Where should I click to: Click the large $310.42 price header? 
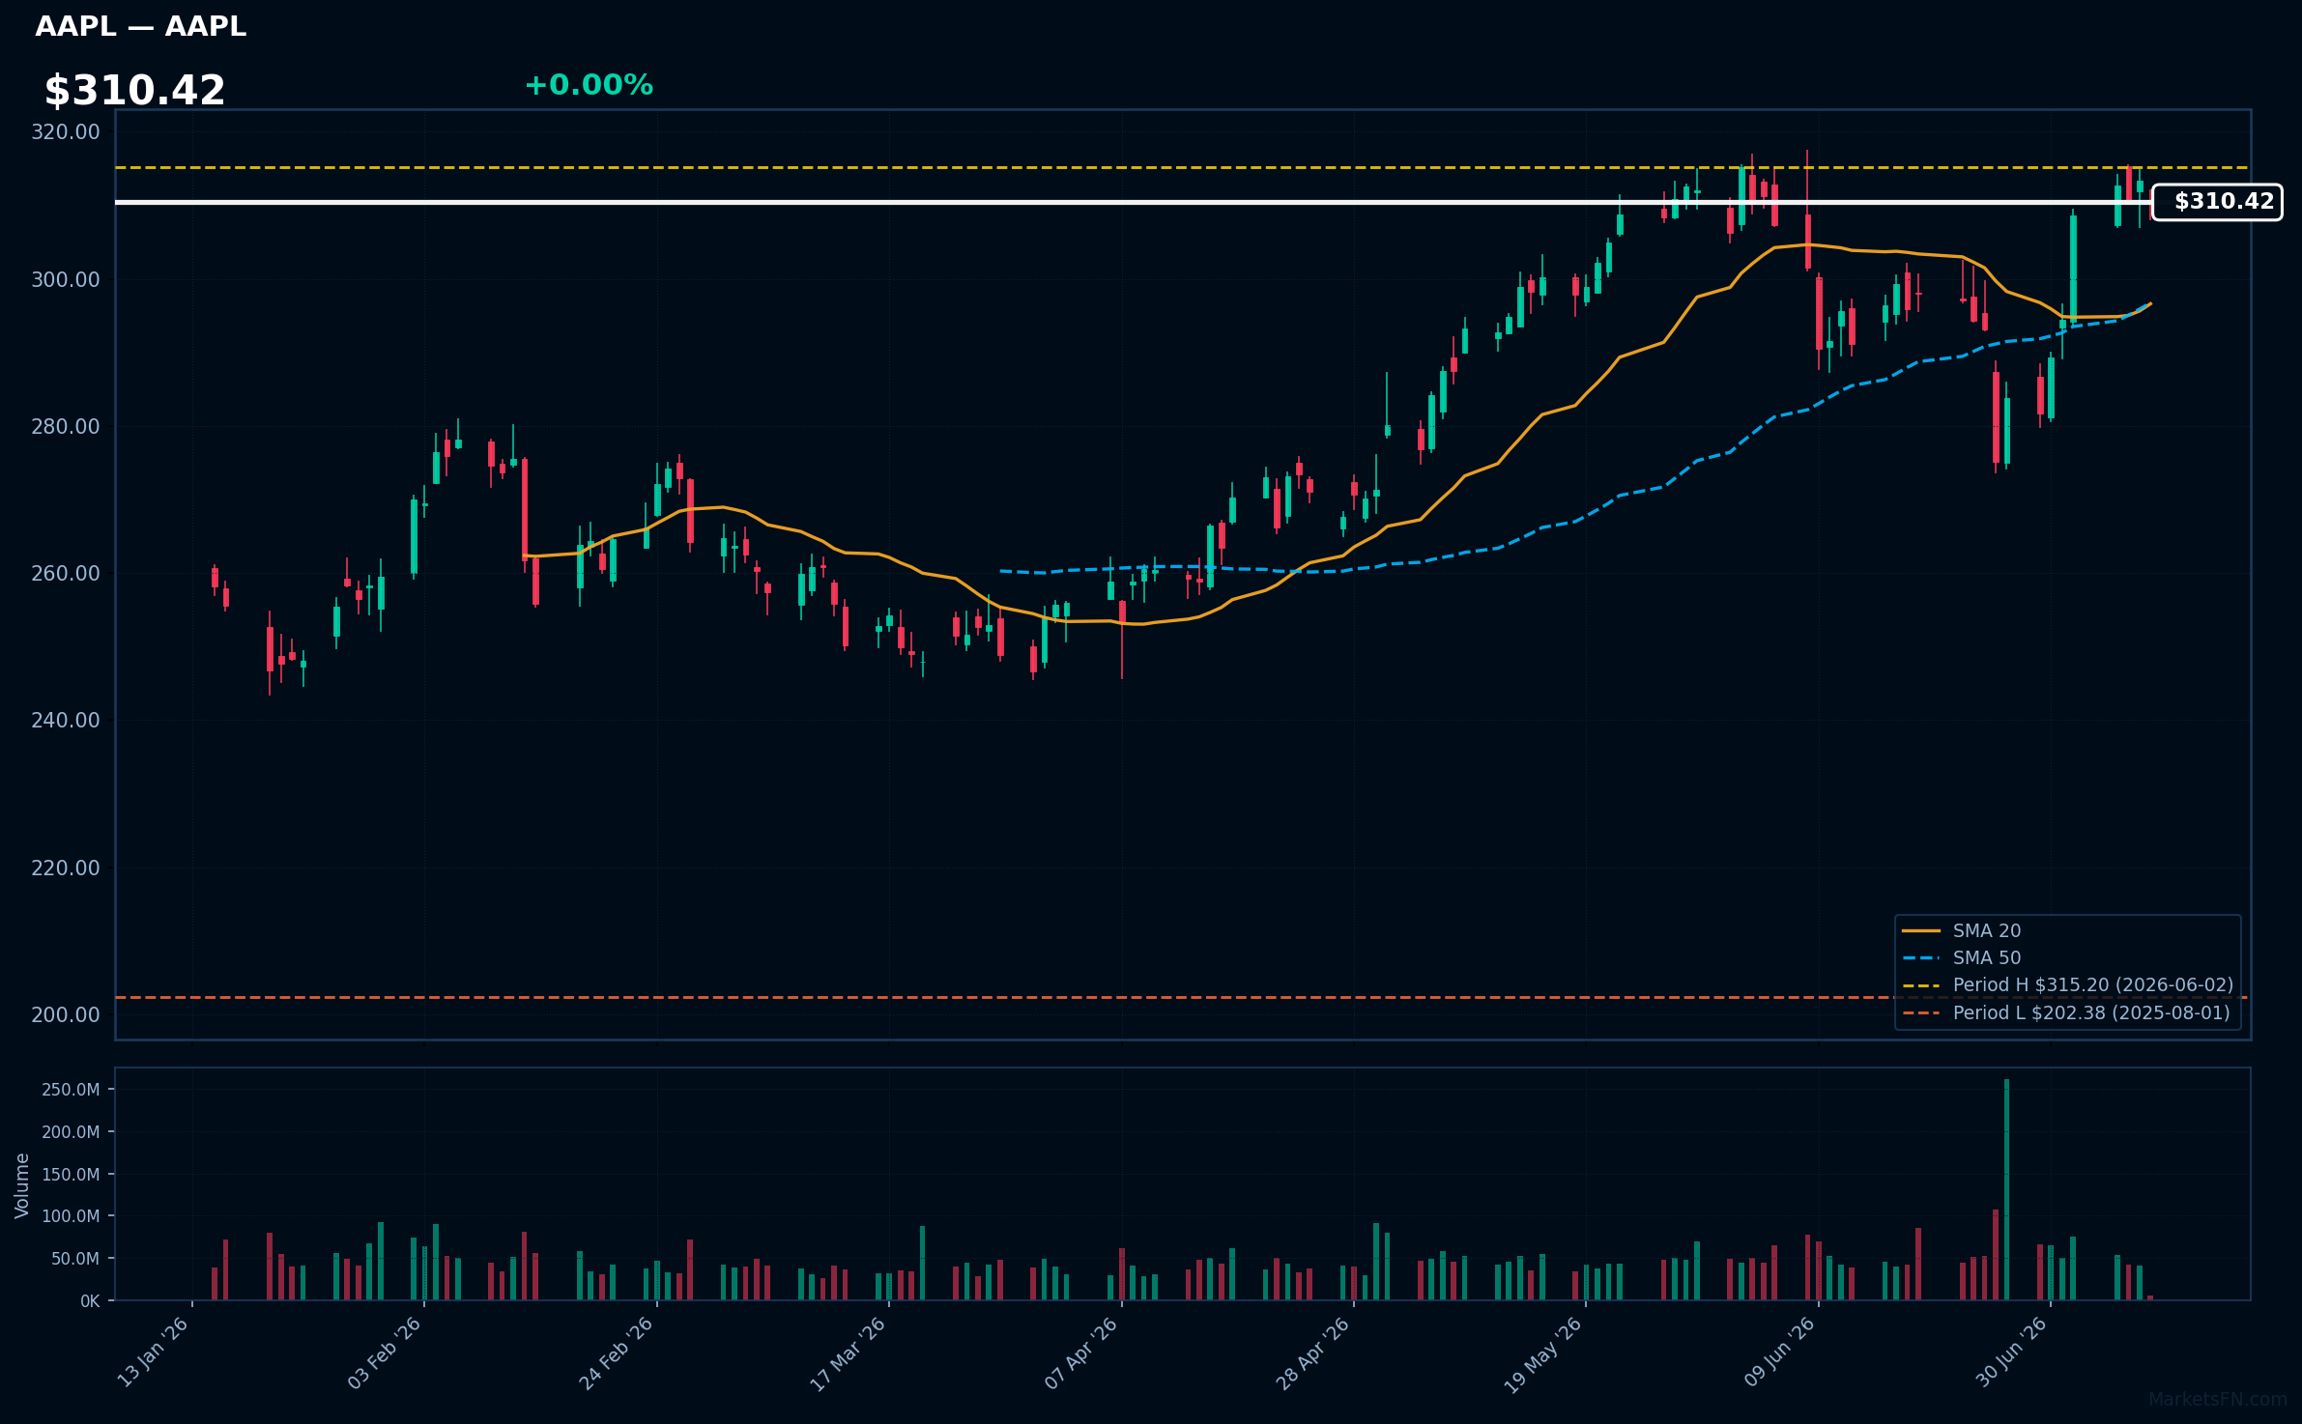(x=134, y=91)
